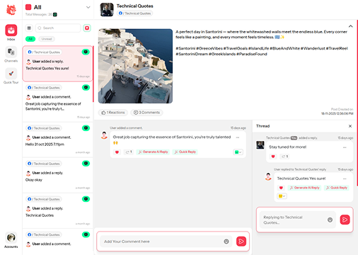Image resolution: width=358 pixels, height=255 pixels.
Task: Open message 'Technical Quotes Yes sure!' in list
Action: coord(58,63)
